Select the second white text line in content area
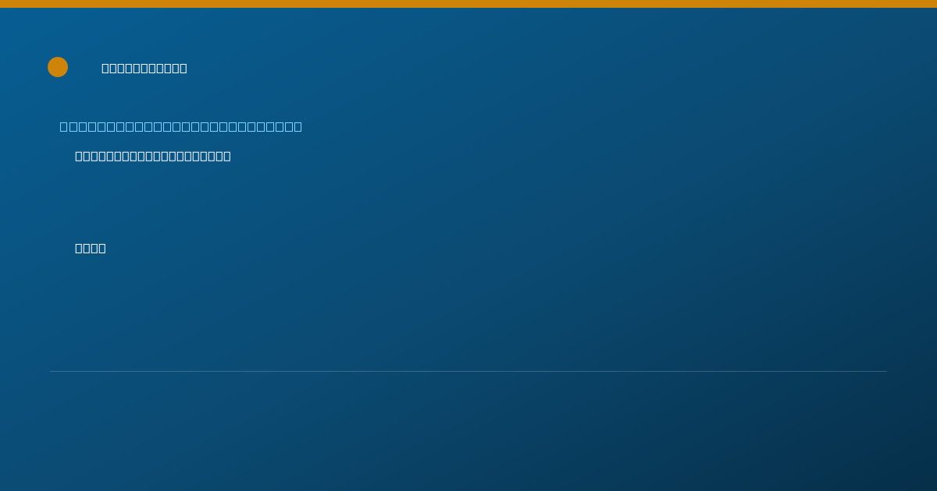The height and width of the screenshot is (491, 937). click(x=91, y=248)
